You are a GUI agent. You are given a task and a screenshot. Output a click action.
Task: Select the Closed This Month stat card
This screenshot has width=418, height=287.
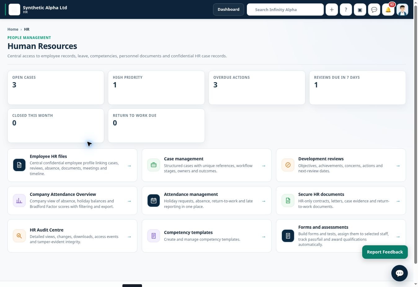tap(56, 126)
